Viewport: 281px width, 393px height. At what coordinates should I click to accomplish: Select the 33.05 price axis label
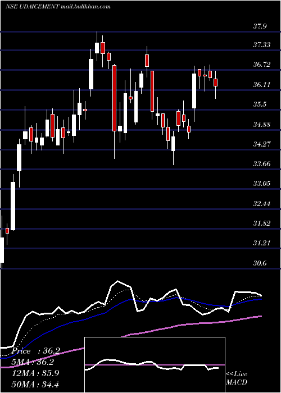click(262, 184)
